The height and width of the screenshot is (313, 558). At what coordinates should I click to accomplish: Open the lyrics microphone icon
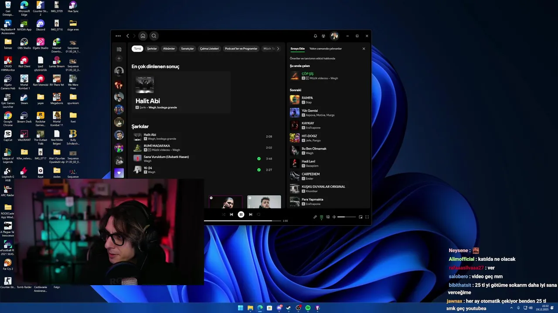coord(315,217)
